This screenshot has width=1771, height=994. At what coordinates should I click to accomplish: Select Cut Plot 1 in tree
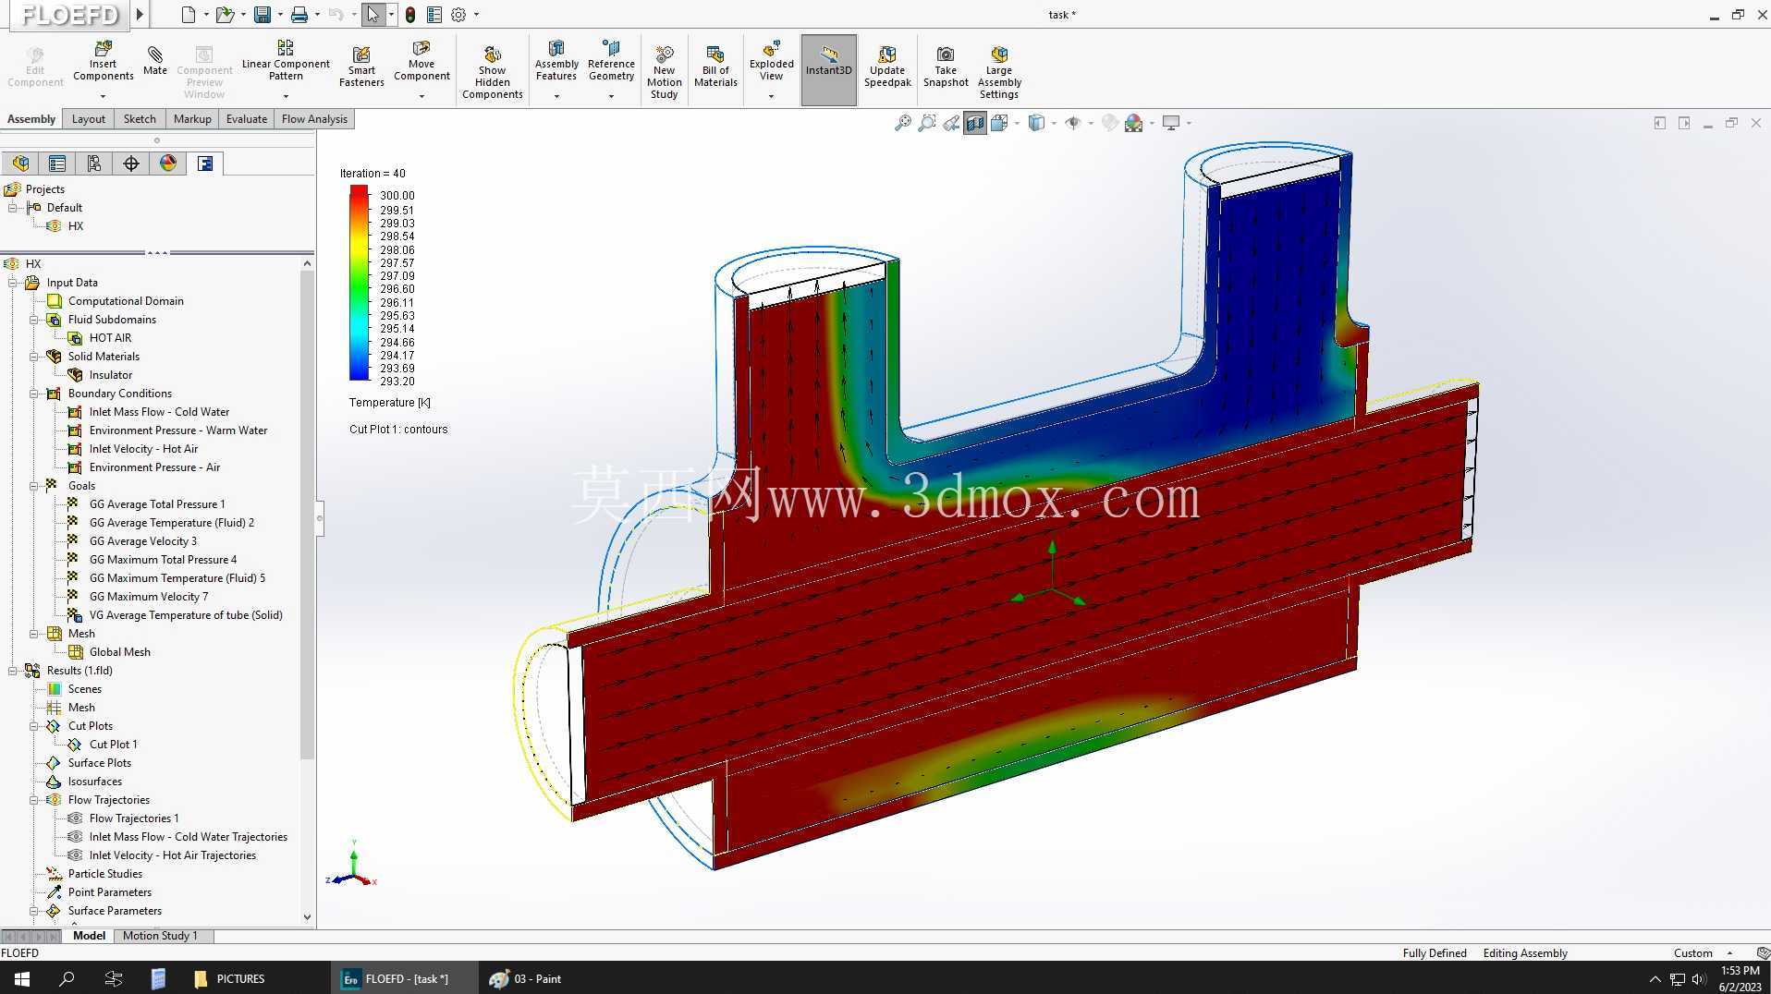113,745
